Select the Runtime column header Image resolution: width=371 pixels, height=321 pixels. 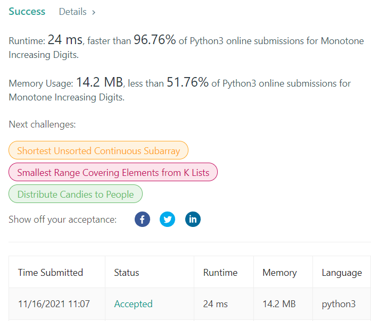coord(220,273)
